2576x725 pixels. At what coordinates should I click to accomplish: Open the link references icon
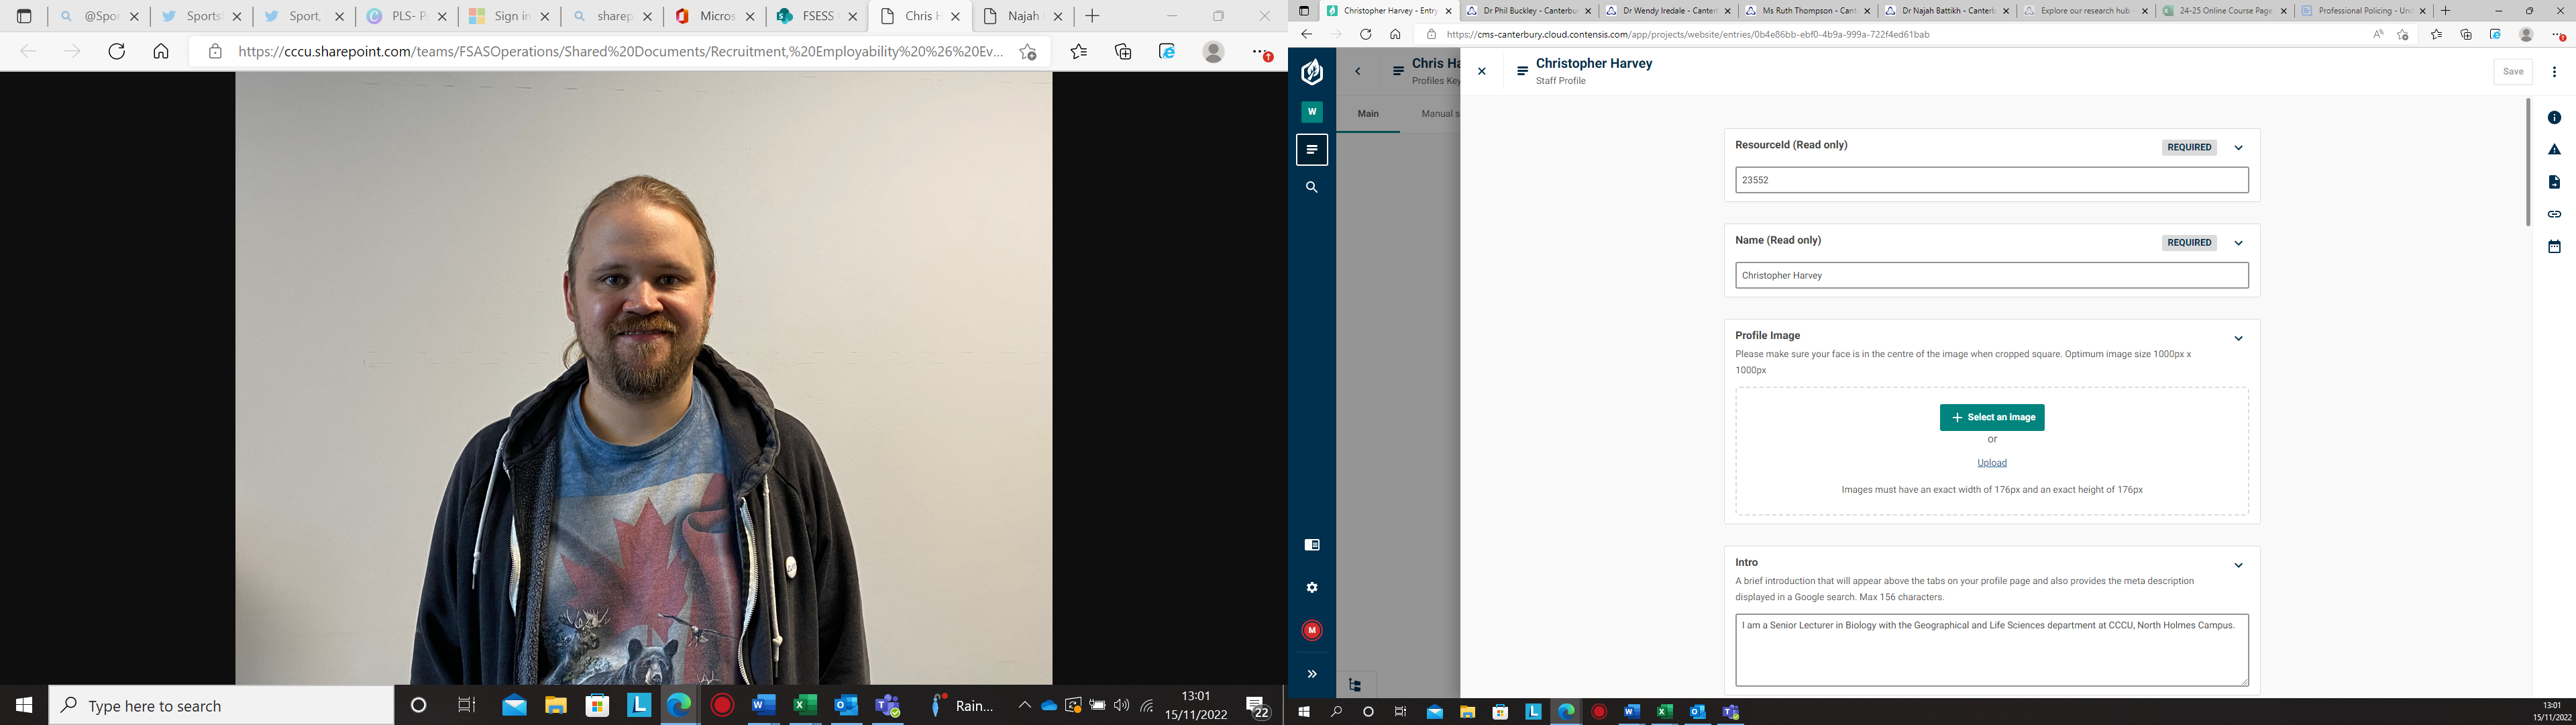point(2553,214)
